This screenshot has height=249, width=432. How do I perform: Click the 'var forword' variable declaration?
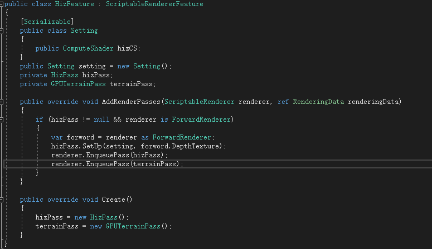72,137
